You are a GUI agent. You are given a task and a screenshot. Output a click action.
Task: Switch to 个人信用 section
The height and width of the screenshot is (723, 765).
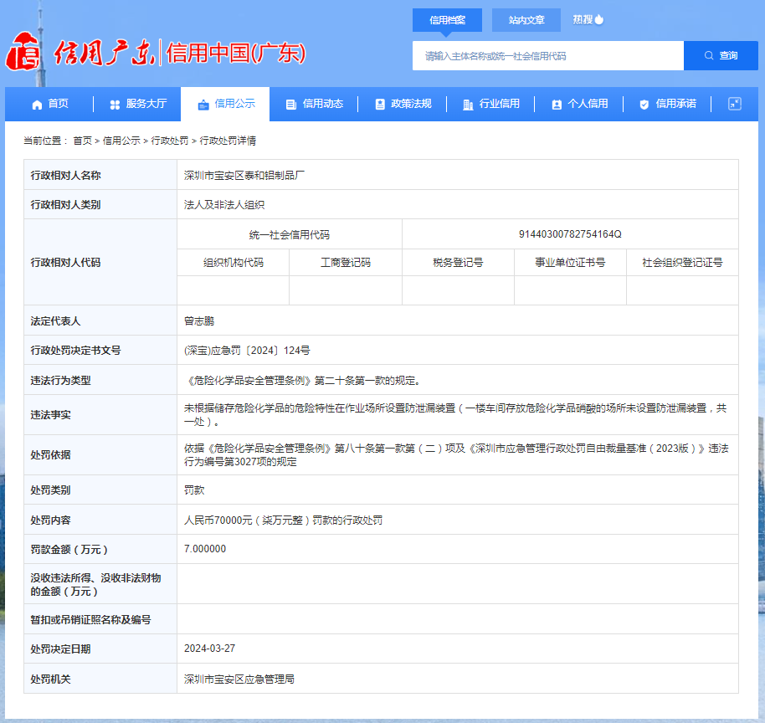click(x=579, y=104)
